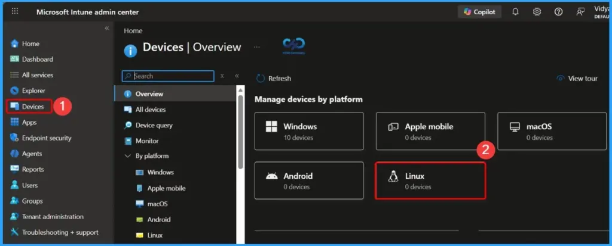Open Devices in left navigation
The height and width of the screenshot is (246, 612).
(x=29, y=107)
